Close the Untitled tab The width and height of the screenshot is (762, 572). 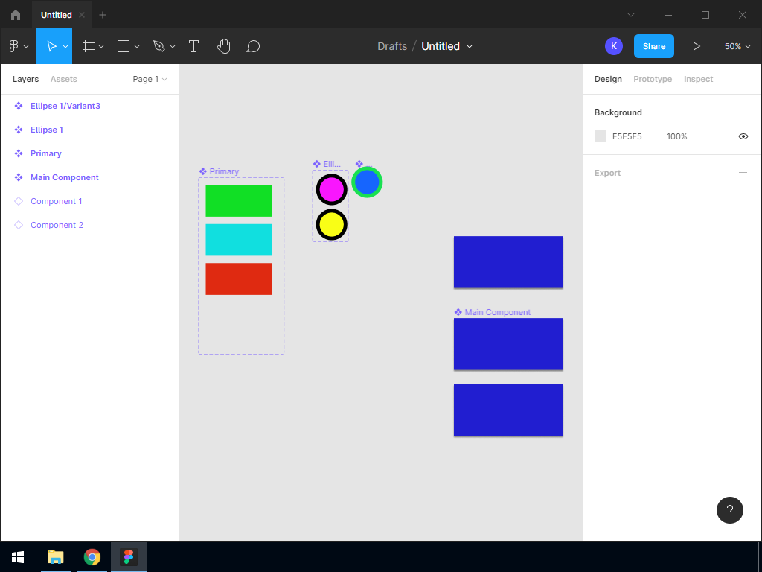[82, 15]
